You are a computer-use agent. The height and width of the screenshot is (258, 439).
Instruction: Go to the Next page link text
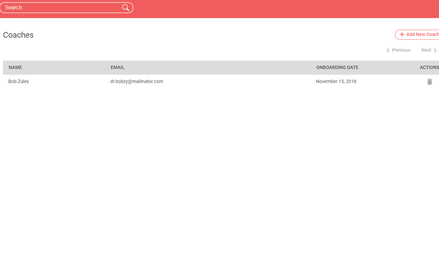click(x=426, y=50)
